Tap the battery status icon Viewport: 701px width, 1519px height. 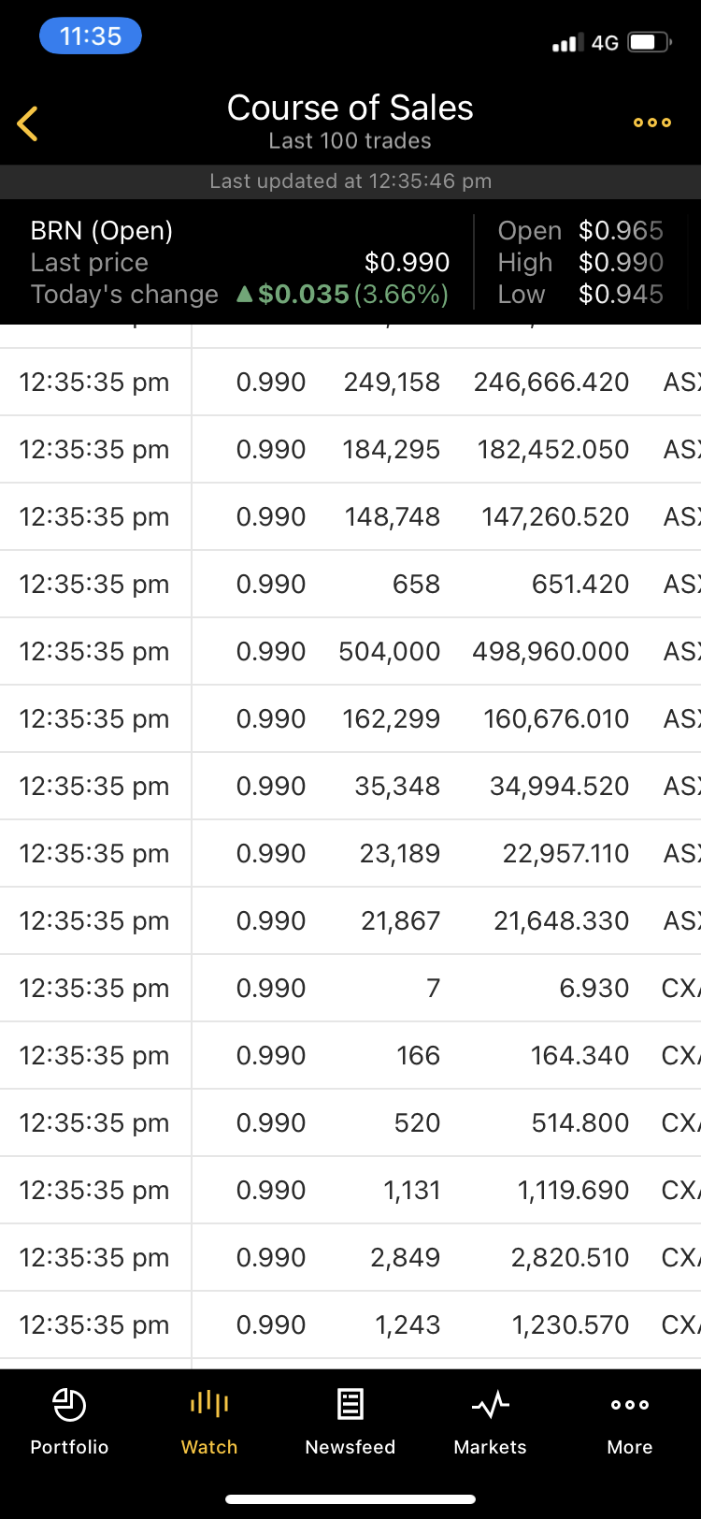click(x=649, y=42)
